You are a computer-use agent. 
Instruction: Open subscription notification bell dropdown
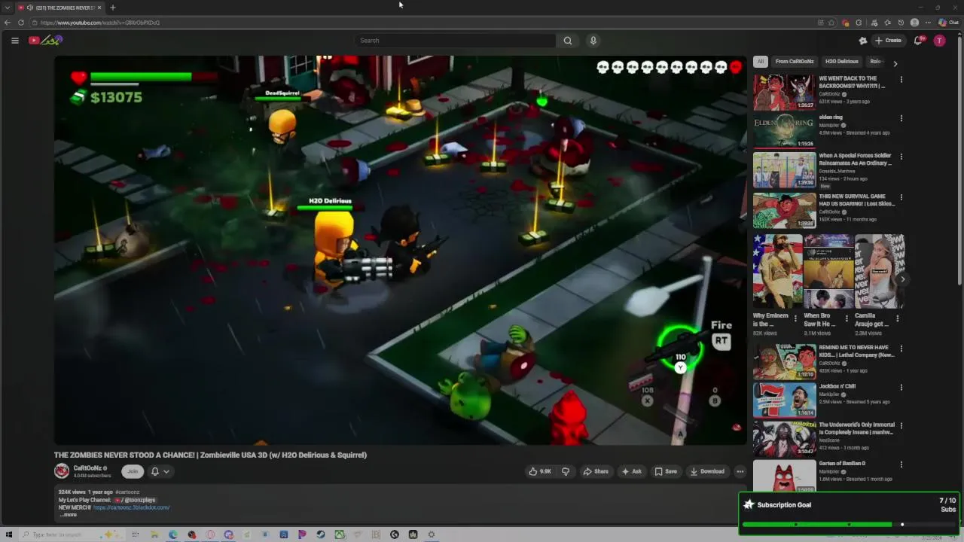(x=160, y=471)
